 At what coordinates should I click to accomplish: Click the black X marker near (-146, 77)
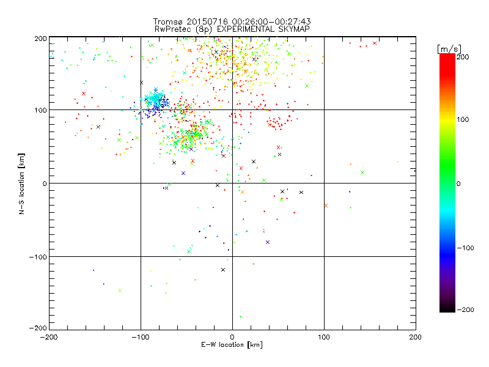[98, 127]
